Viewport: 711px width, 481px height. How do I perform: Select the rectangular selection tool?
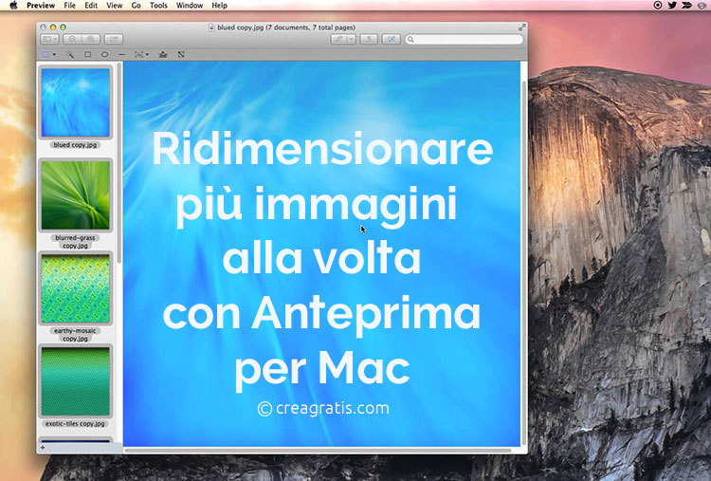click(46, 54)
